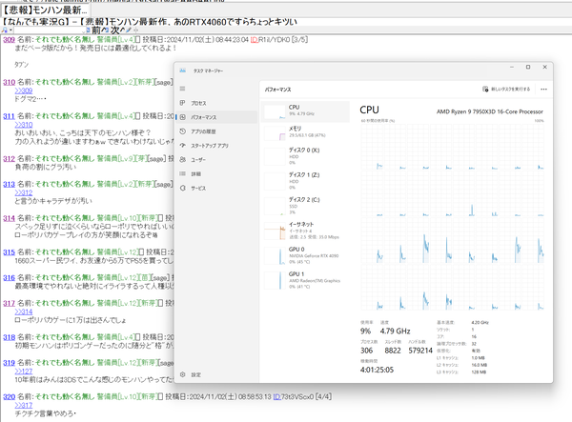The image size is (572, 422).
Task: Click the CPU per-core usage graph area
Action: [x=452, y=217]
